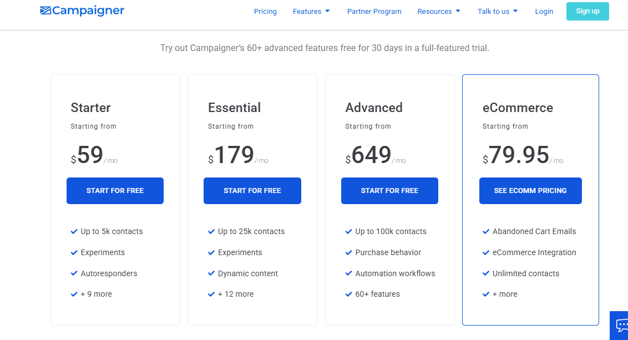
Task: Select the eCommerce plan card heading
Action: tap(517, 108)
